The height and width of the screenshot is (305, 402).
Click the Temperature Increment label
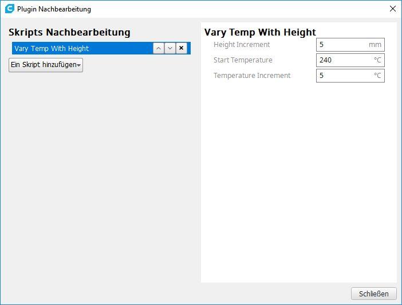coord(252,76)
